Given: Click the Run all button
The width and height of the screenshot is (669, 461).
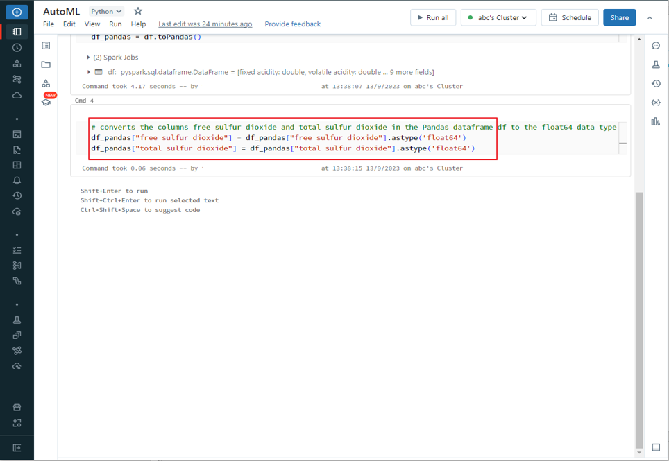Looking at the screenshot, I should 432,17.
